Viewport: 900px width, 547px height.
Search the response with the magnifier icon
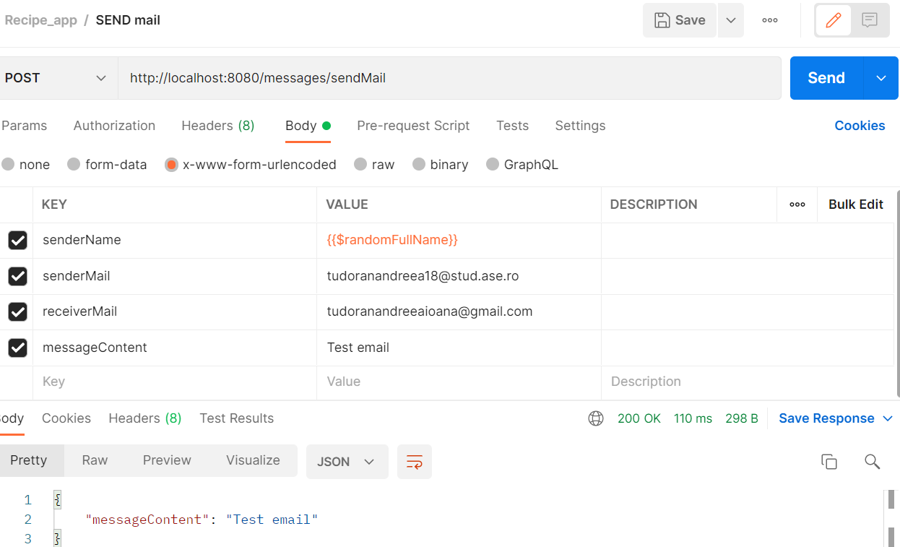(x=872, y=462)
